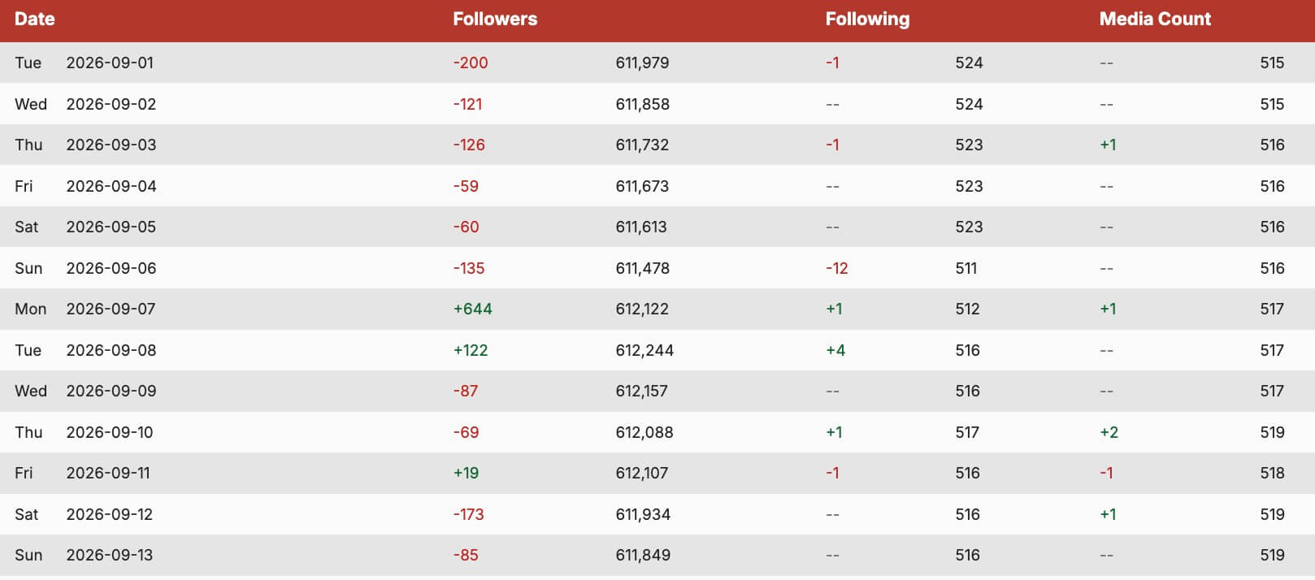Click follower total 611,849
1315x580 pixels.
(x=643, y=556)
